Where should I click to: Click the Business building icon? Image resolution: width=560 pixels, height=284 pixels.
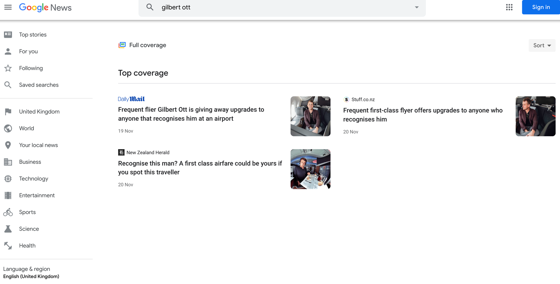click(8, 162)
